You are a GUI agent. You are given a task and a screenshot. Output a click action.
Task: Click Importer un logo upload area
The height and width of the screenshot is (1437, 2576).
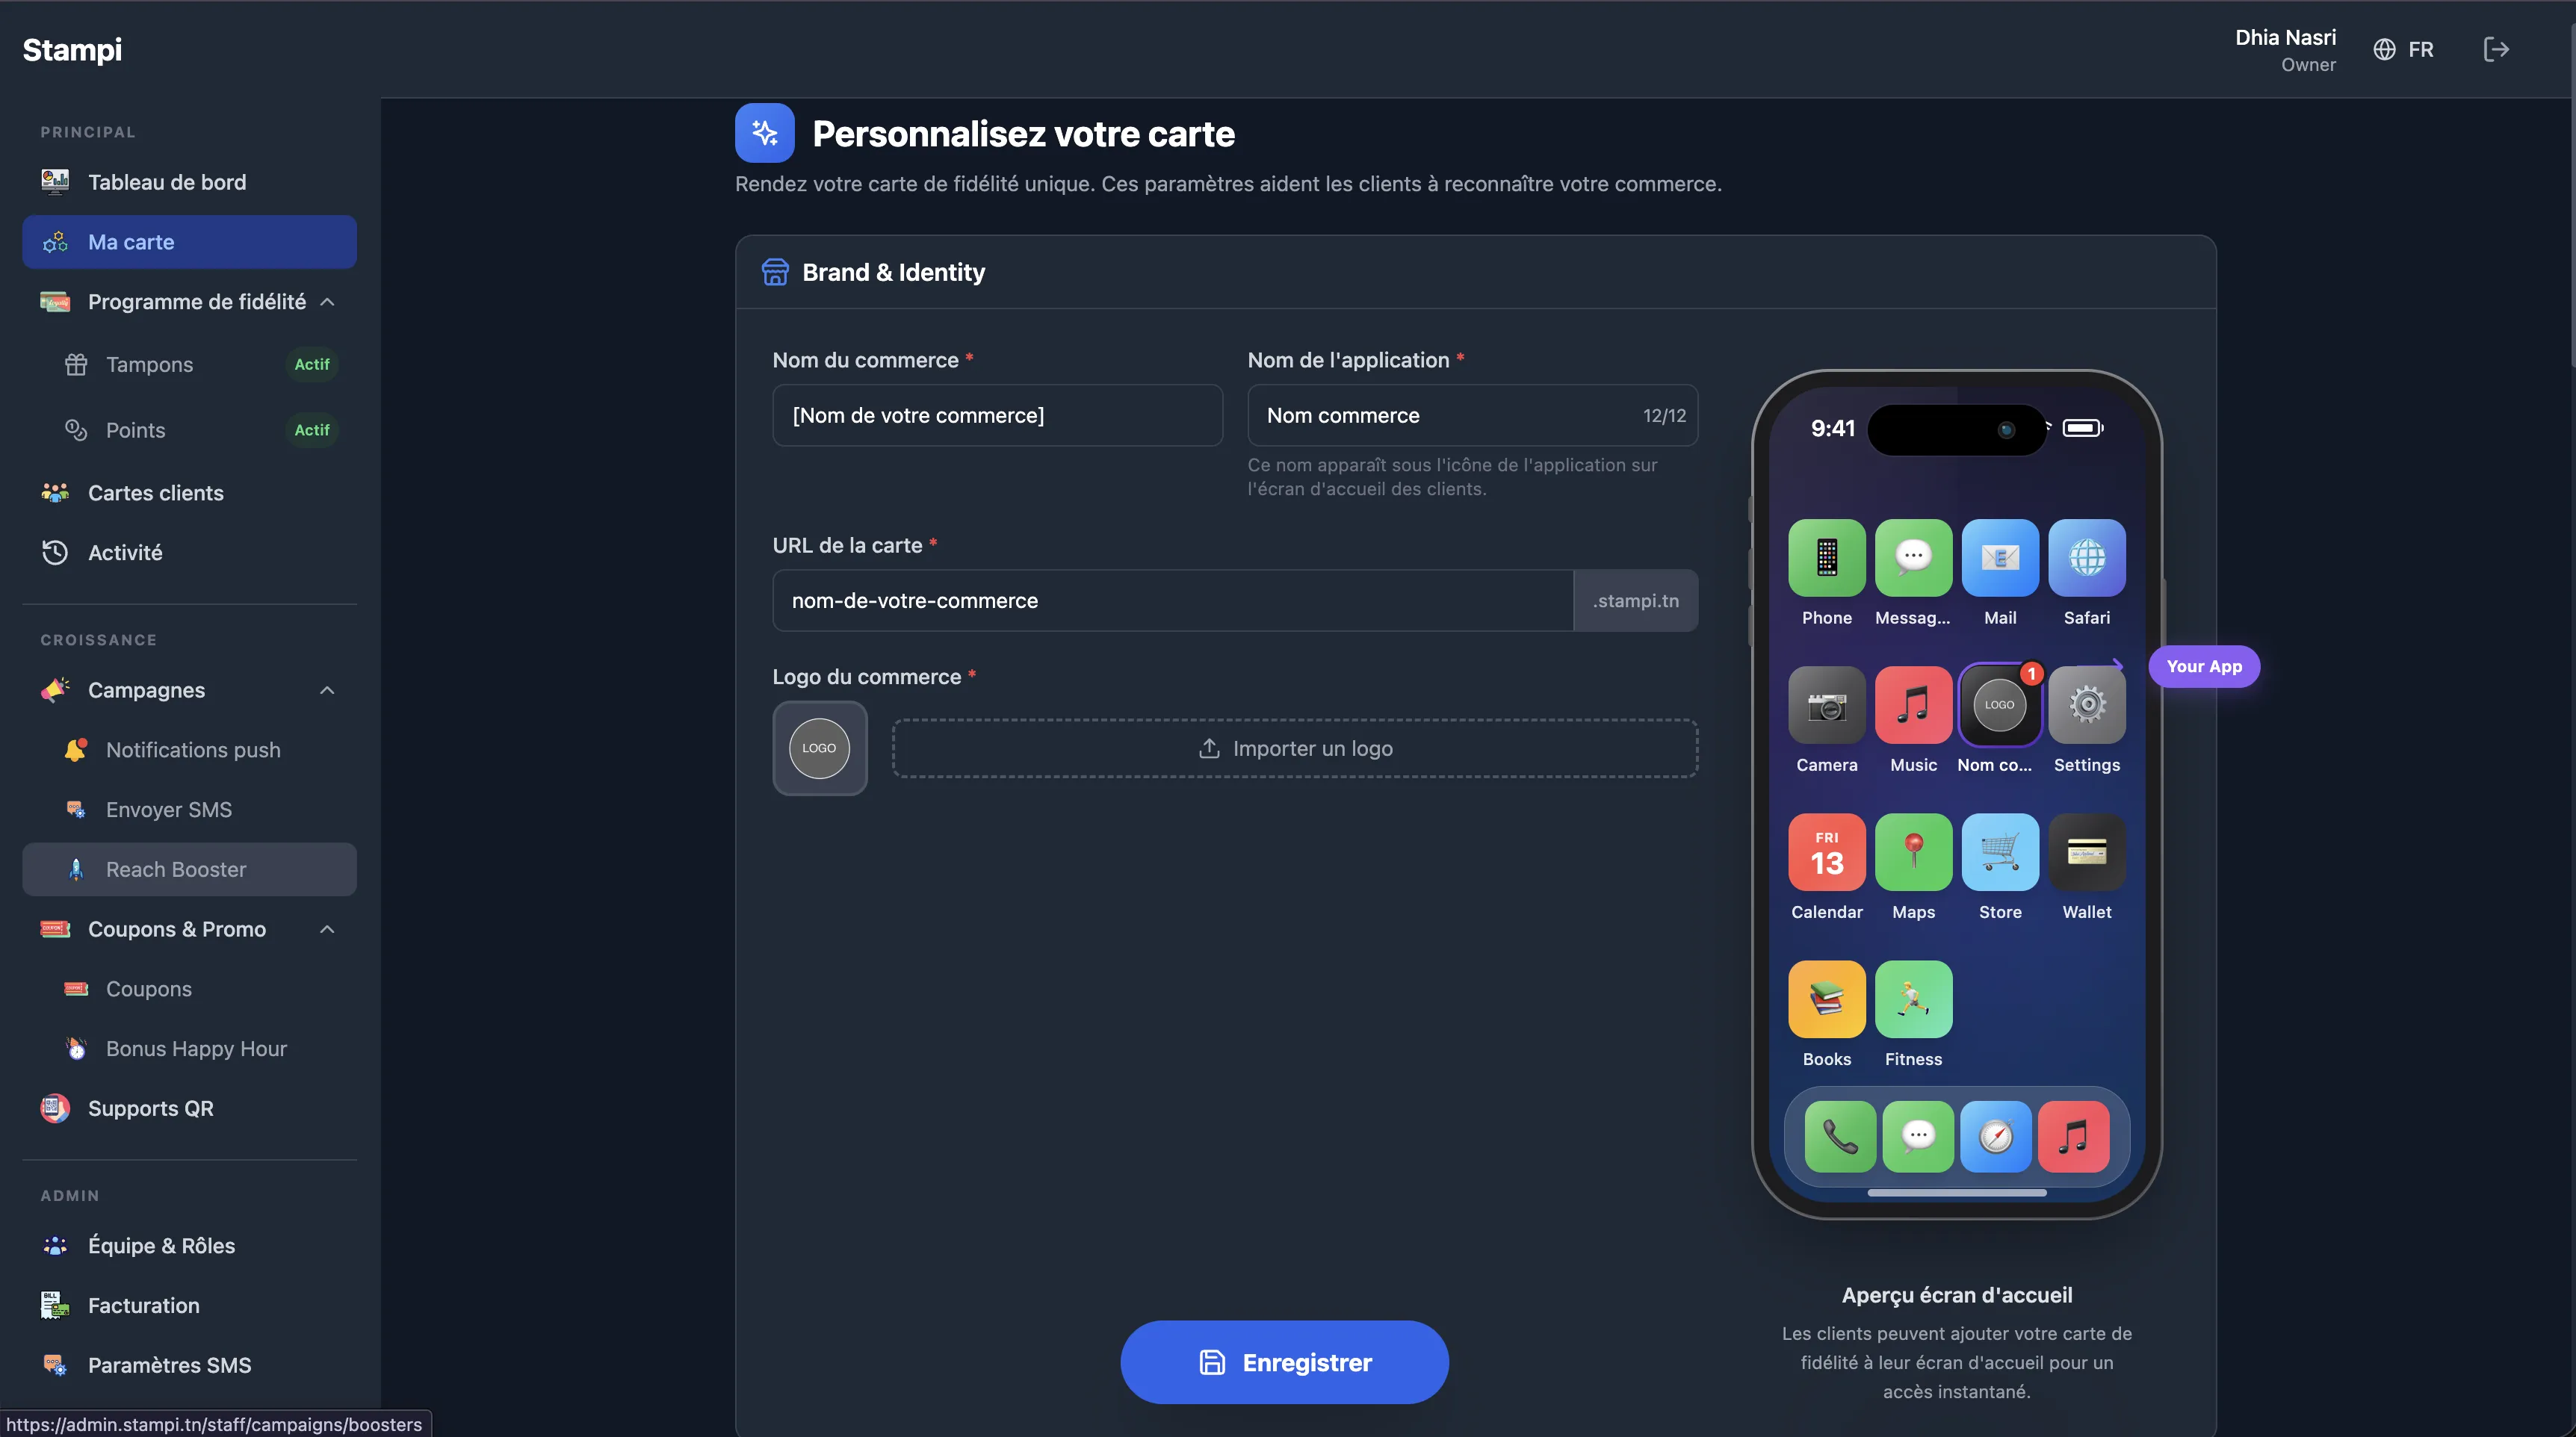click(1295, 748)
